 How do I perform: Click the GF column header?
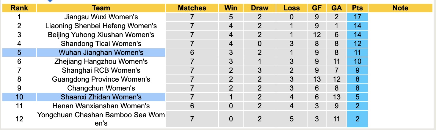coord(317,8)
